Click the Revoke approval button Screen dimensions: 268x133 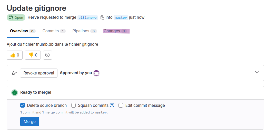[39, 73]
